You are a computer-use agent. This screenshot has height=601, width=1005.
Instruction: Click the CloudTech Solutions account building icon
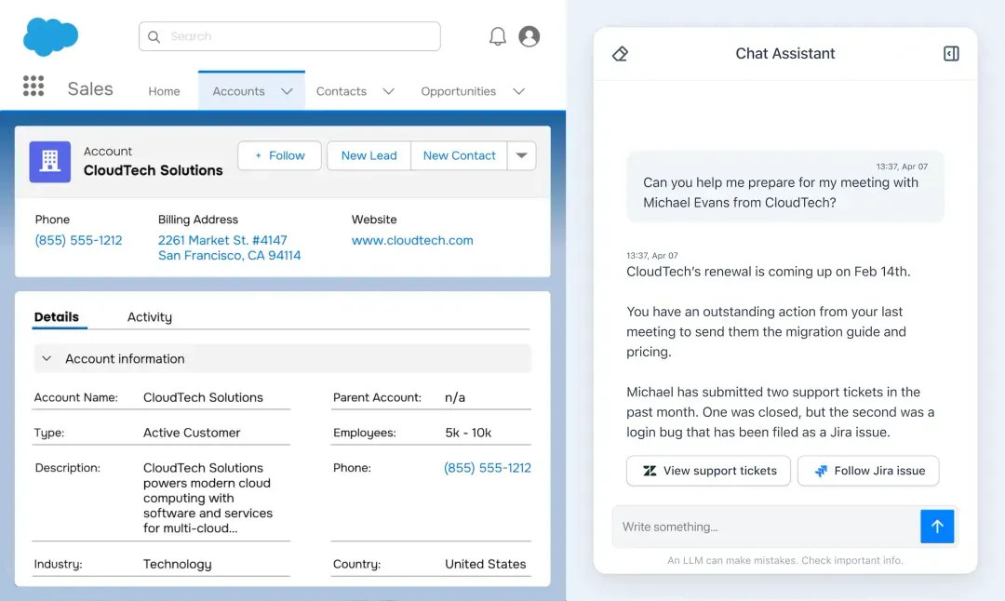click(x=50, y=162)
